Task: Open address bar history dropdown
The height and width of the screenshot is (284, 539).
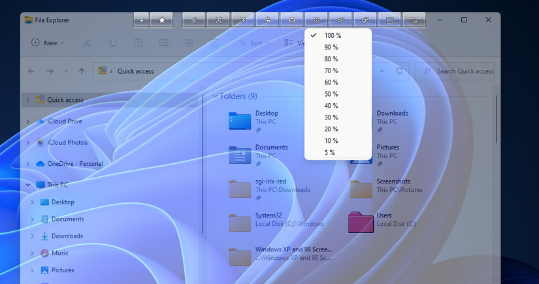Action: point(382,71)
